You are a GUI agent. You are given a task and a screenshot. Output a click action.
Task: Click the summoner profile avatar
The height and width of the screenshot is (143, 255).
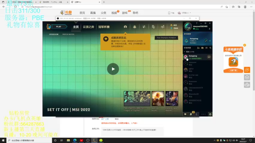pyautogui.click(x=188, y=26)
